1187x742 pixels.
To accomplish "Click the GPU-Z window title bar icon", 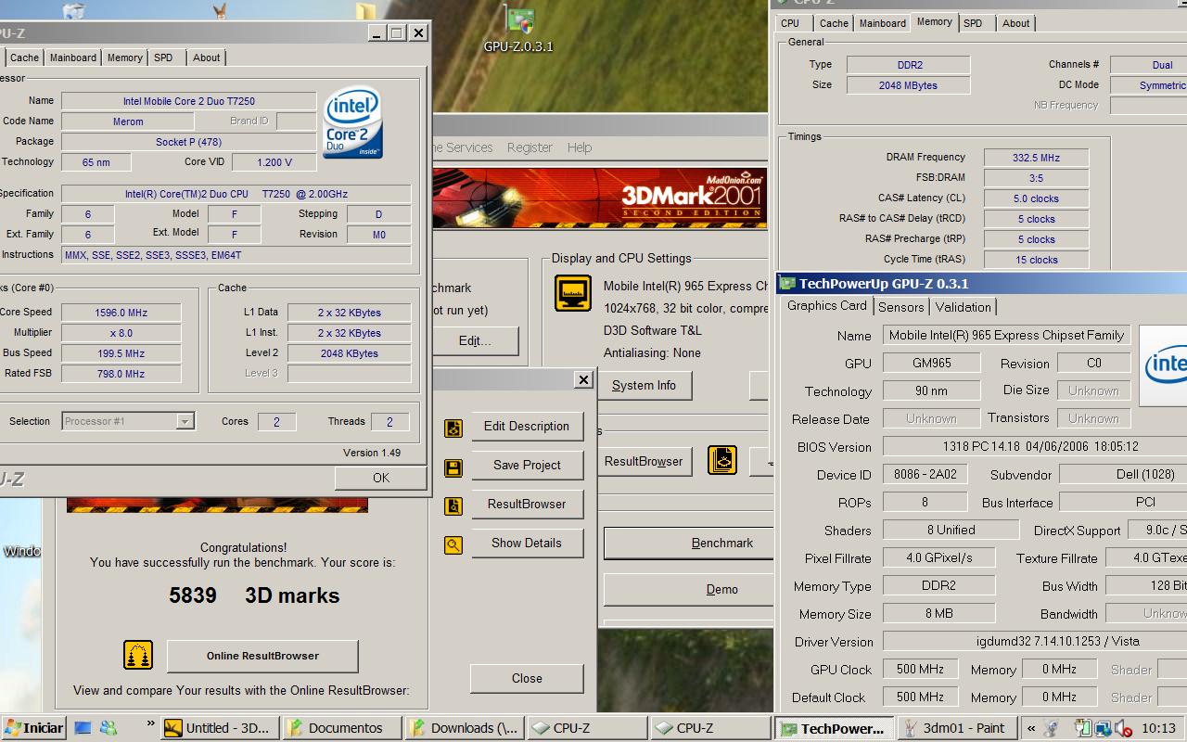I will (786, 284).
